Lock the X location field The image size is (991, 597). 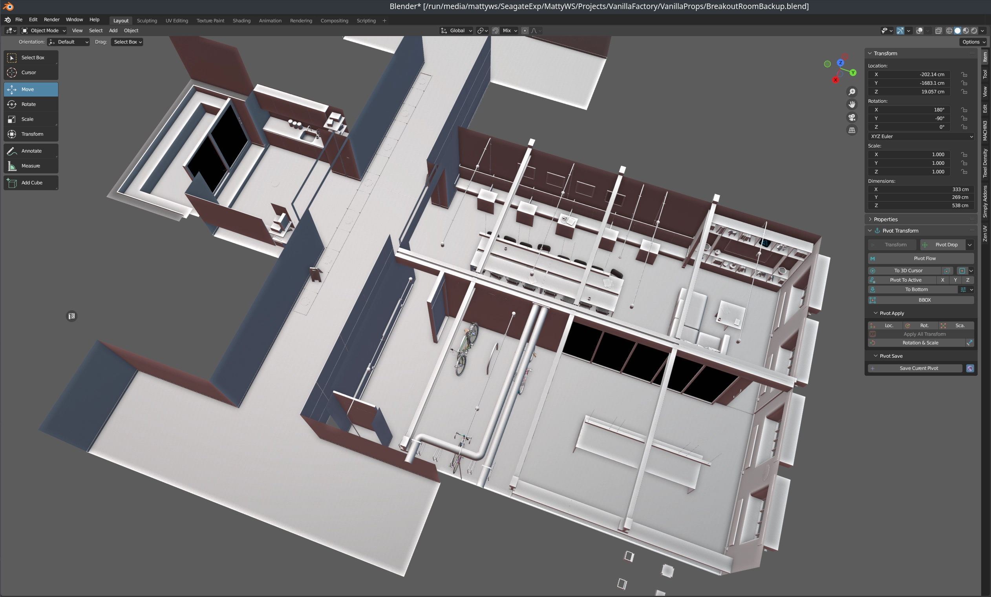coord(964,74)
